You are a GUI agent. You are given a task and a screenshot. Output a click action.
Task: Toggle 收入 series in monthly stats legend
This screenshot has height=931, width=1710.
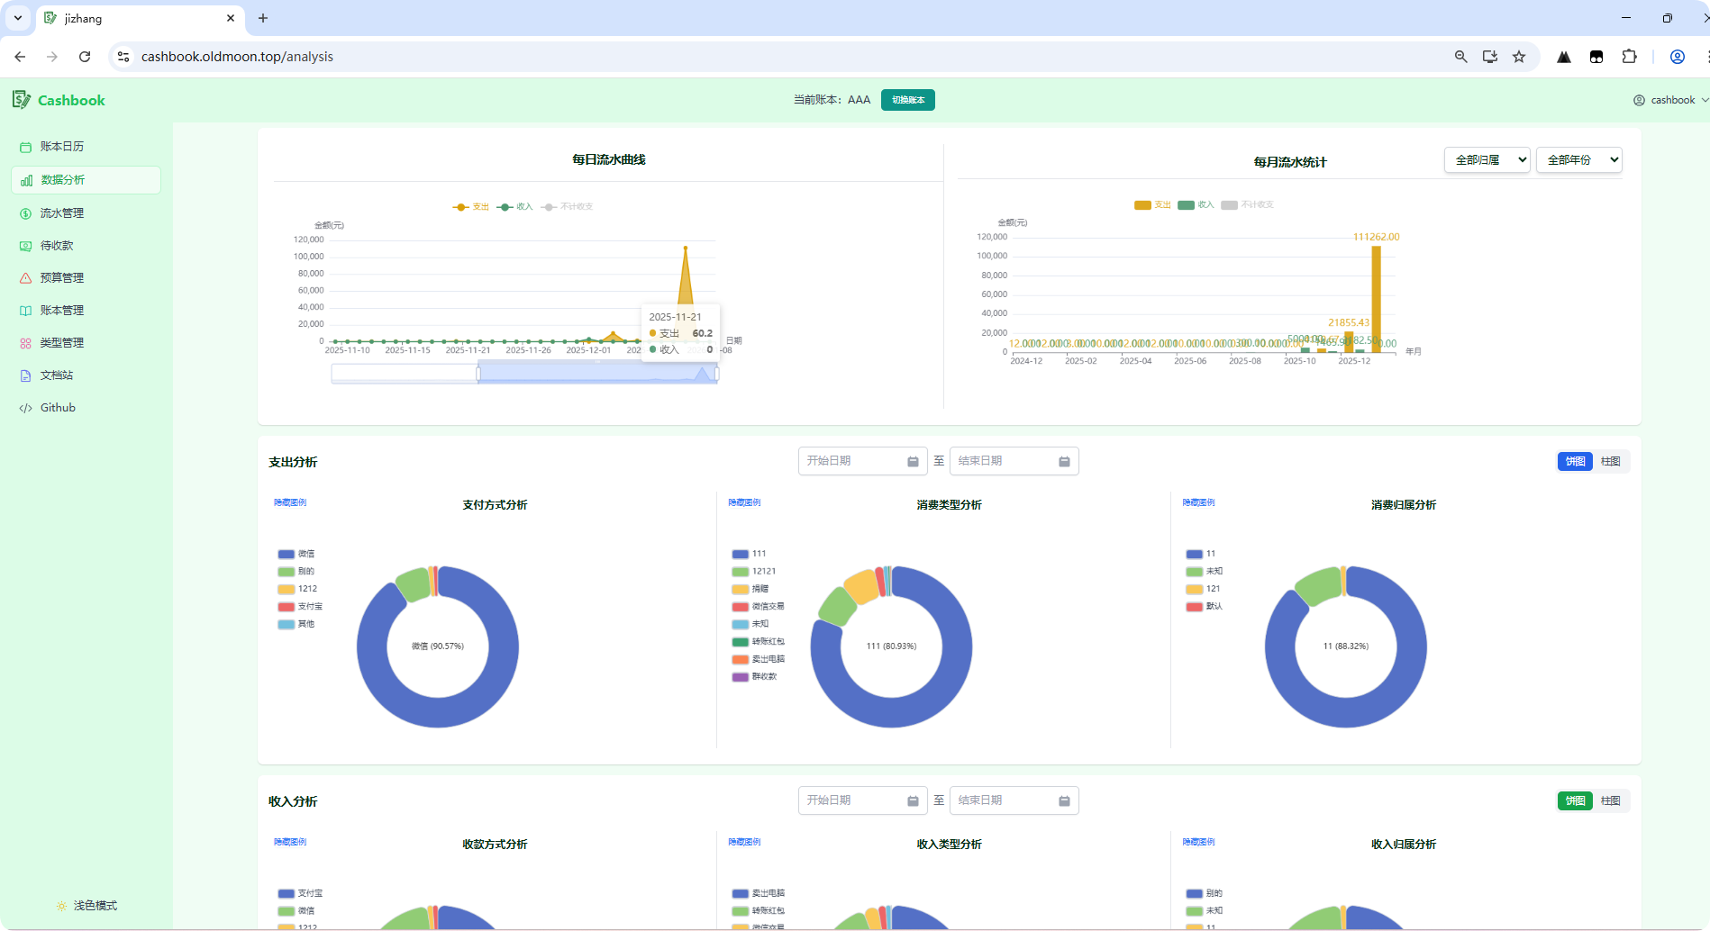coord(1196,205)
